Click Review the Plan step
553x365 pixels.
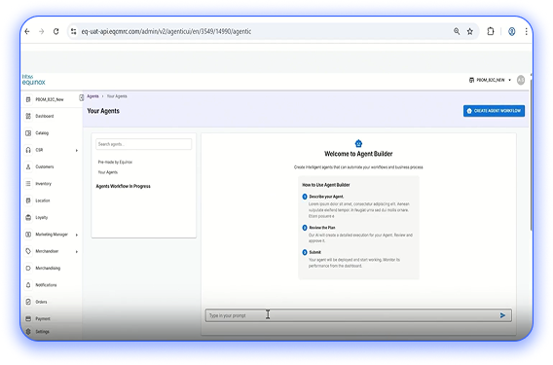322,228
